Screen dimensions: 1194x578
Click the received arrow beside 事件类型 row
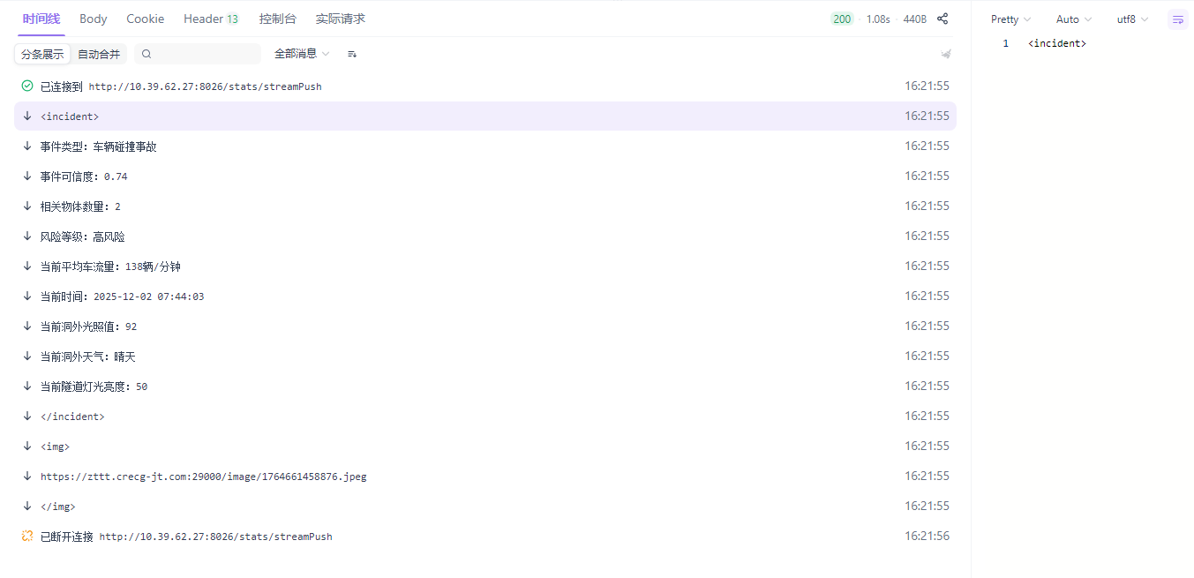point(27,146)
